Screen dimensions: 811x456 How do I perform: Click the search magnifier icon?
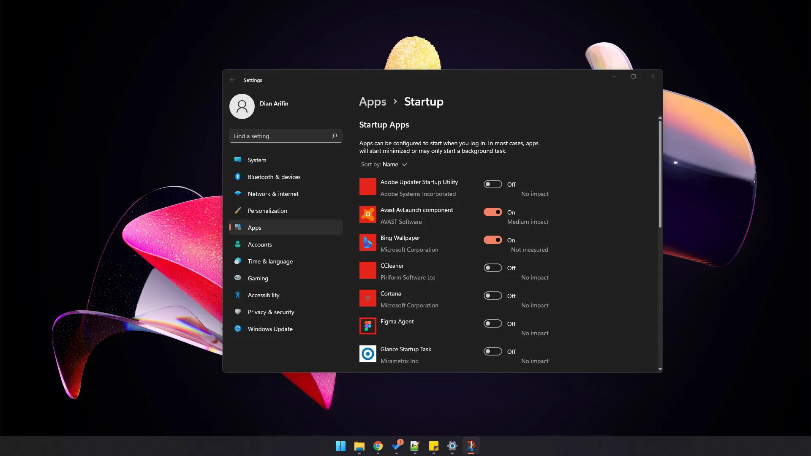[335, 136]
